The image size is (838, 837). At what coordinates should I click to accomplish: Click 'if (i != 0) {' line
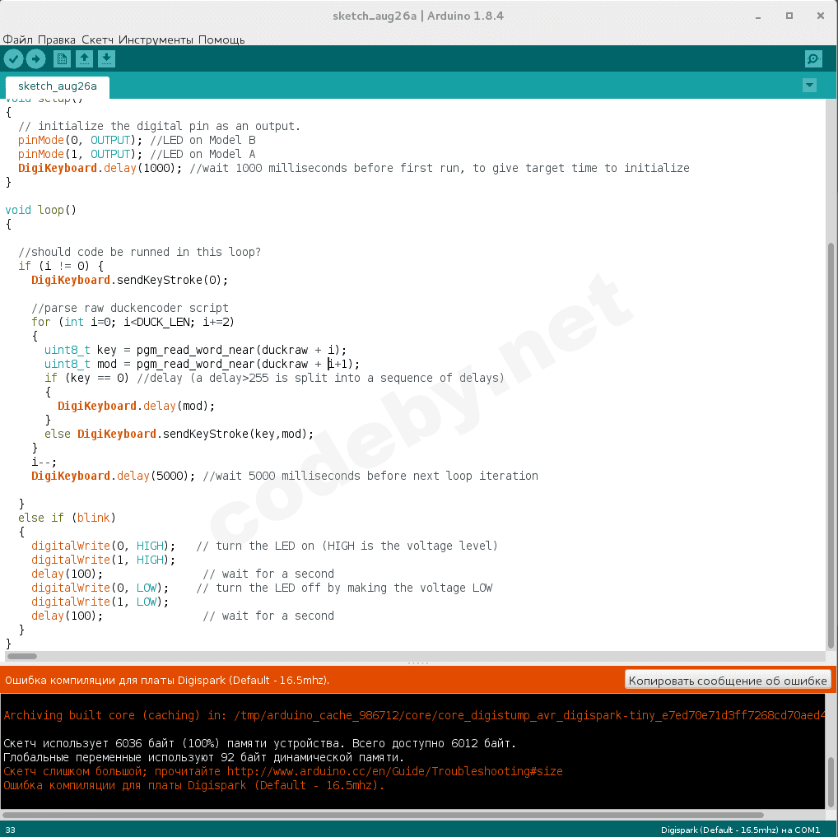pyautogui.click(x=60, y=266)
